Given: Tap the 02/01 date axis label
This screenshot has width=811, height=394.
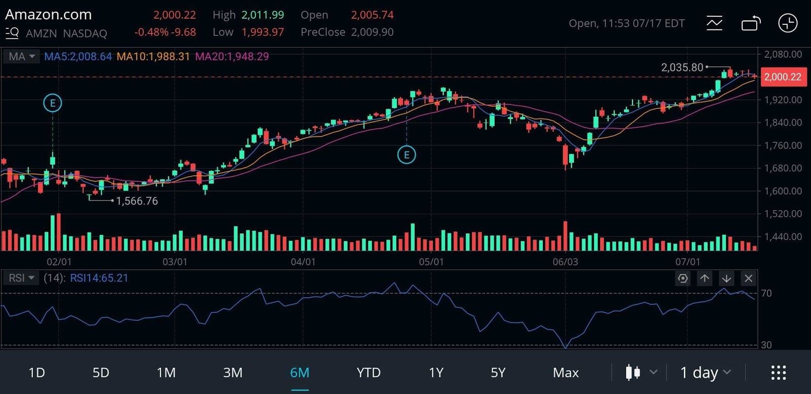Looking at the screenshot, I should 59,262.
